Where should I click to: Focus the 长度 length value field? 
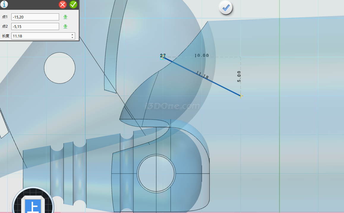[x=40, y=36]
